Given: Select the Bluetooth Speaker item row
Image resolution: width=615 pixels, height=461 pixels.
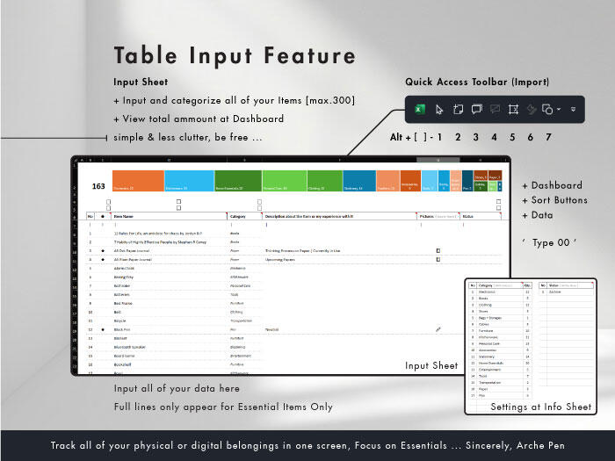Looking at the screenshot, I should point(130,347).
